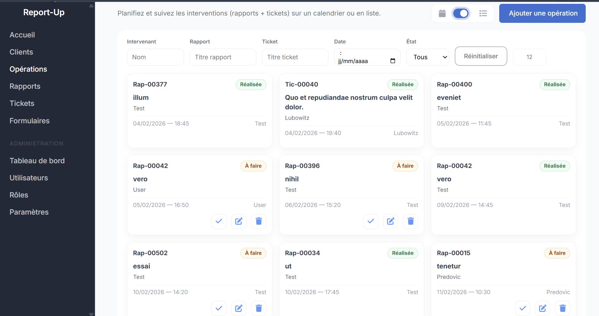The height and width of the screenshot is (316, 599).
Task: Click Réalisée badge on Tic-00040
Action: pos(403,85)
